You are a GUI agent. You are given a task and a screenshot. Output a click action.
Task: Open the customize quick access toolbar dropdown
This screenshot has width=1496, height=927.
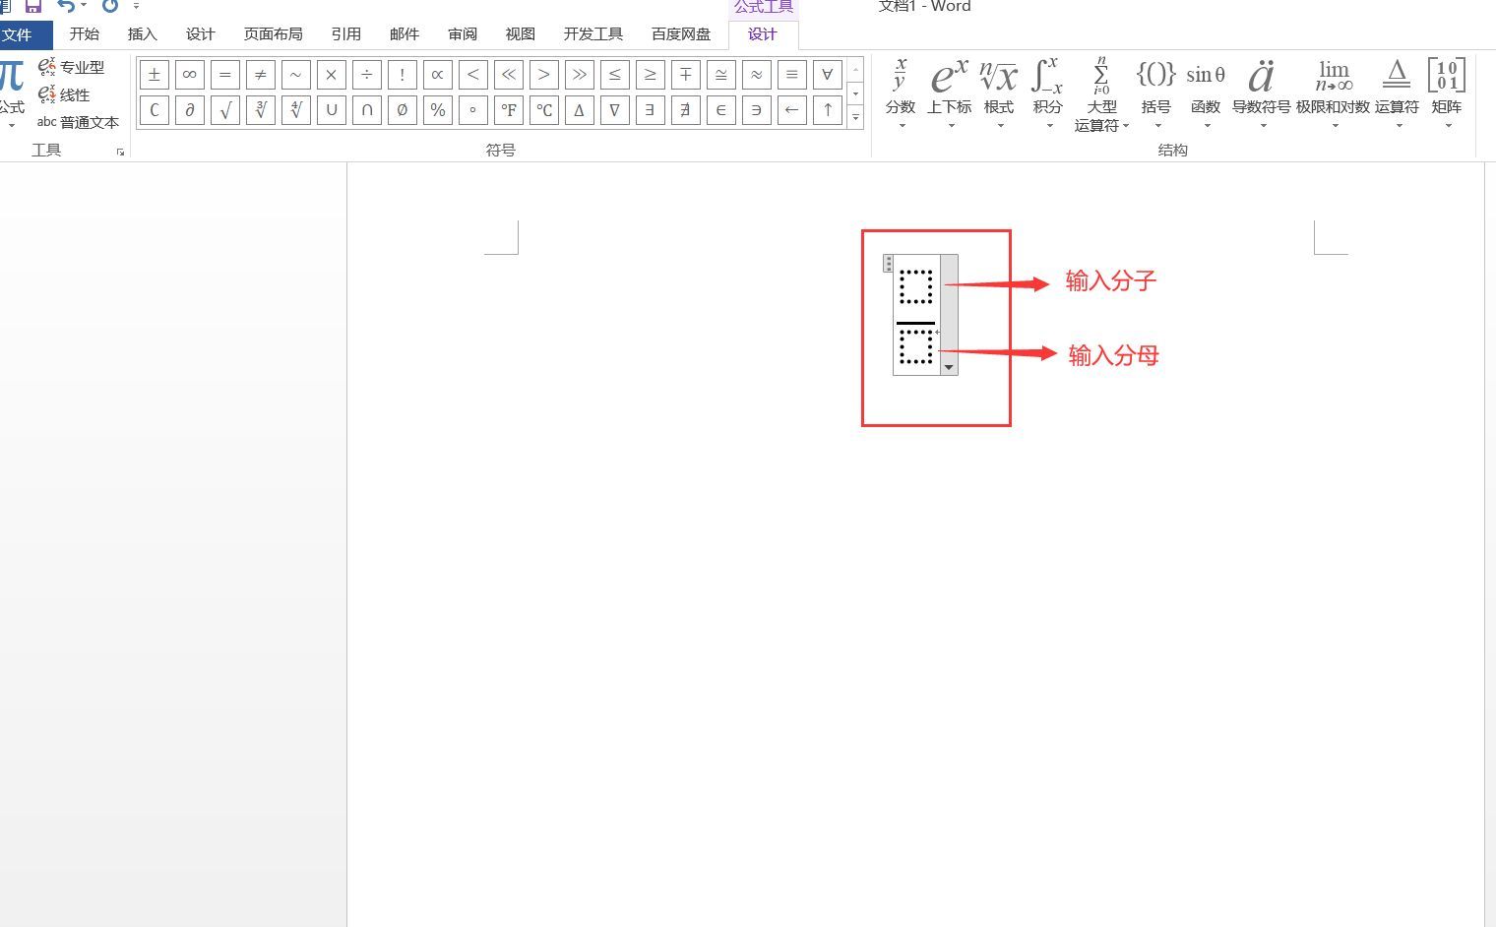click(x=136, y=5)
